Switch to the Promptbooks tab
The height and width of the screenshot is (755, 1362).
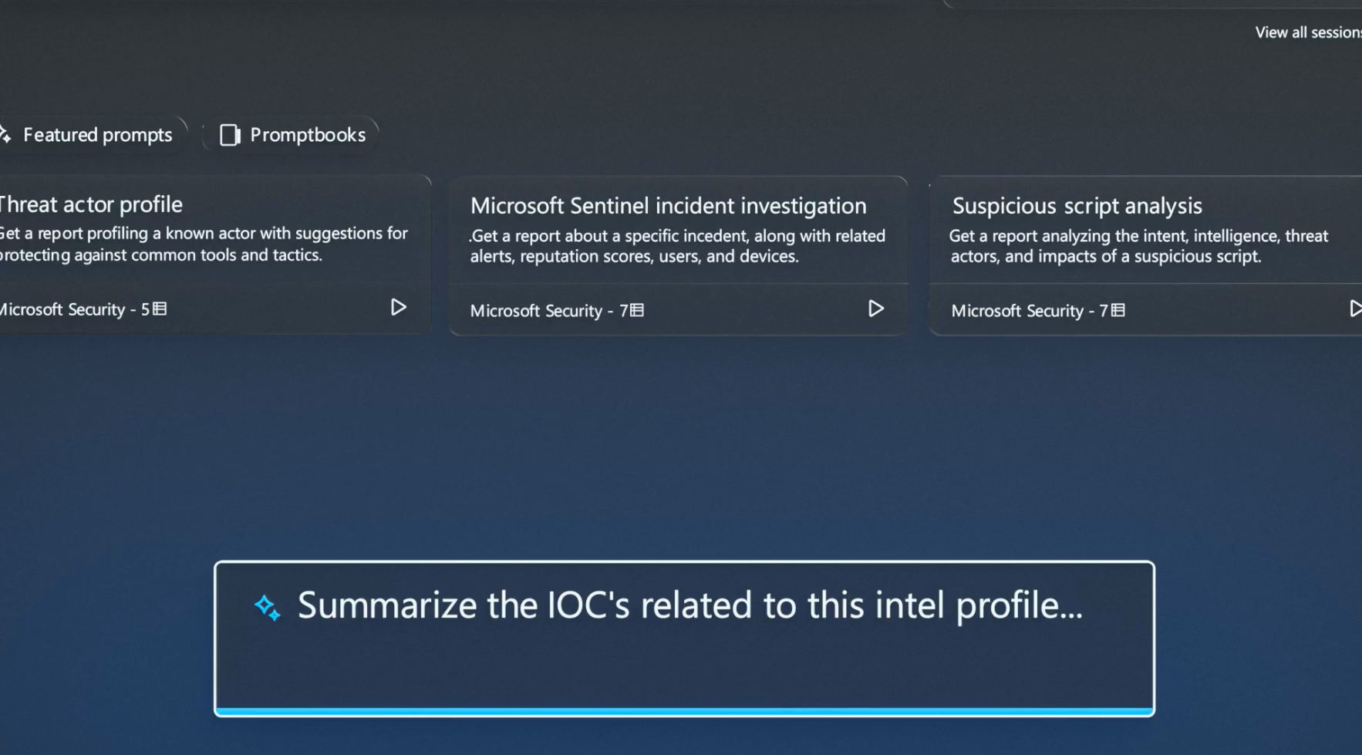click(291, 135)
